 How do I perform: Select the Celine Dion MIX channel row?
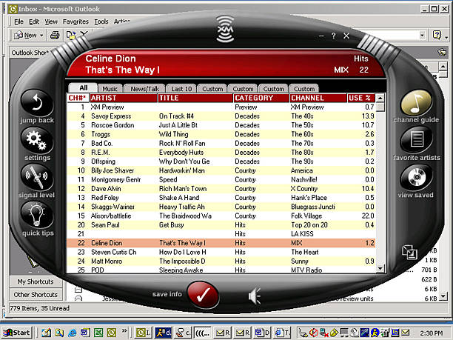tap(221, 243)
